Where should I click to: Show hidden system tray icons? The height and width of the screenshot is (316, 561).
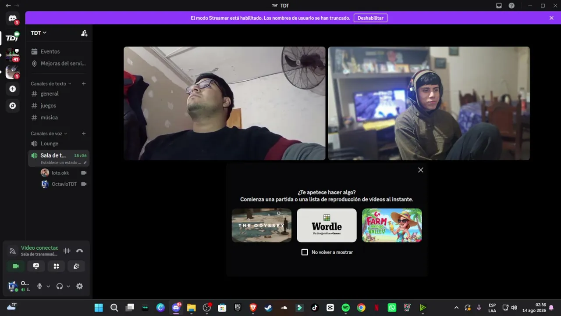tap(456, 308)
